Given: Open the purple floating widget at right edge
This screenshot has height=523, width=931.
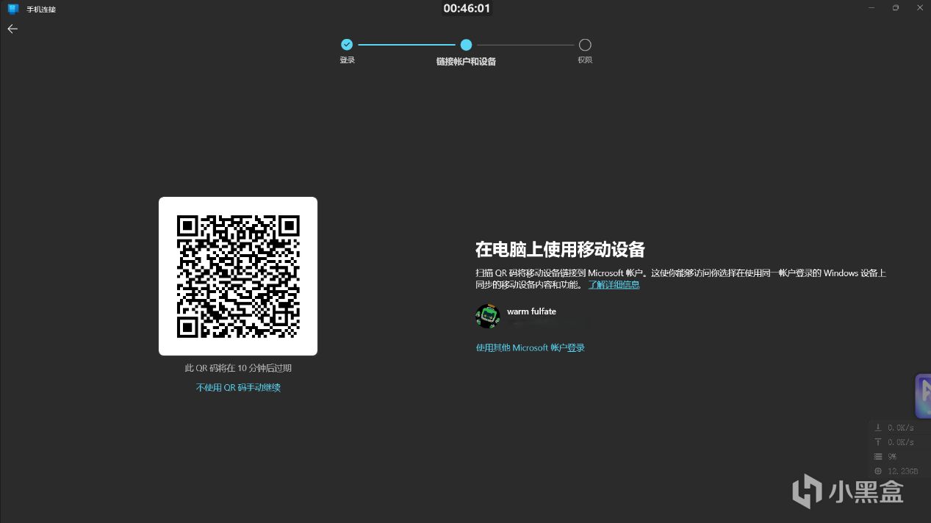Looking at the screenshot, I should (x=923, y=396).
